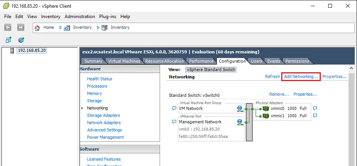Switch to the Virtual Machines tab

(125, 61)
